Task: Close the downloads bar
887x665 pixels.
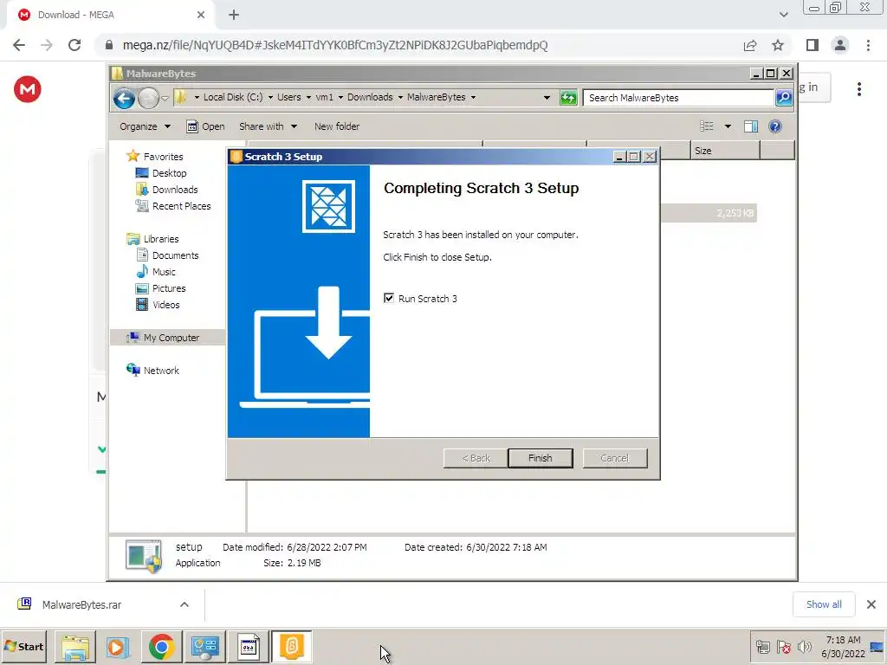Action: (x=871, y=604)
